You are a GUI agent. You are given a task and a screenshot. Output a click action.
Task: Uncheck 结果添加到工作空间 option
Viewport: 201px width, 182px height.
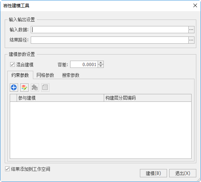point(7,169)
